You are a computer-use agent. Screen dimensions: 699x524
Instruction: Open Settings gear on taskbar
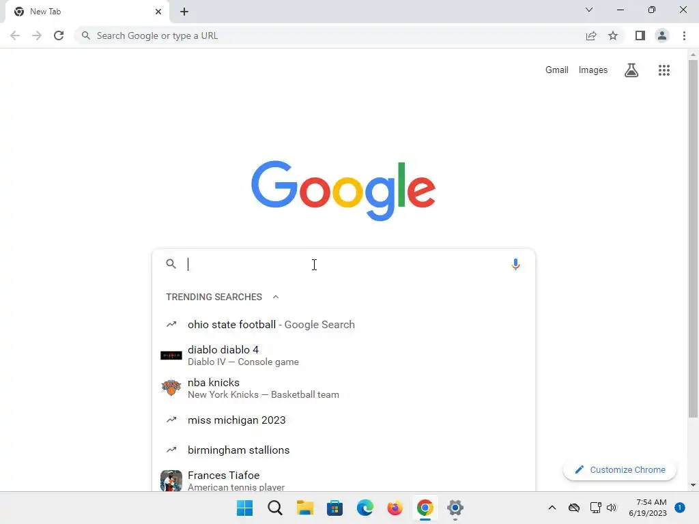(x=455, y=508)
